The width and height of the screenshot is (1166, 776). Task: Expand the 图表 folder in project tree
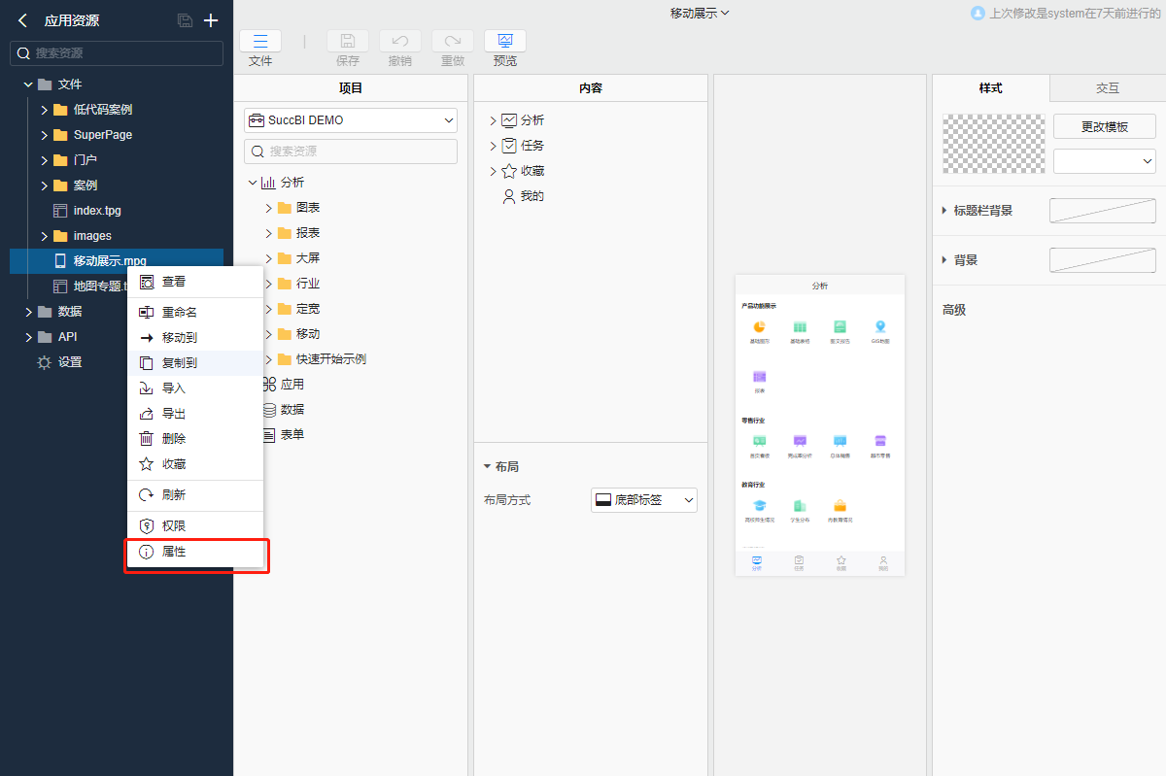point(269,208)
